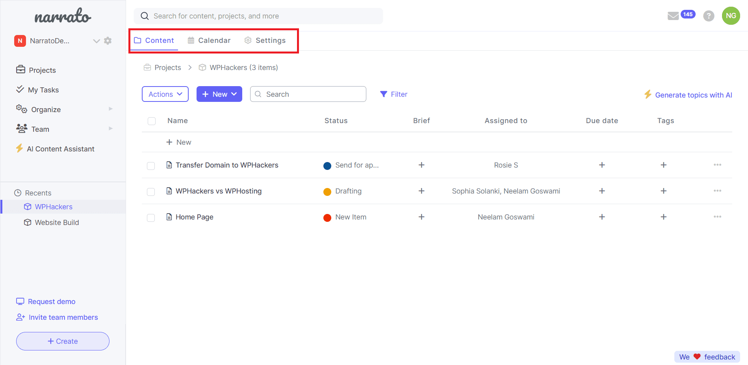Add due date for Transfer Domain to WPHackers
The image size is (748, 365).
601,165
